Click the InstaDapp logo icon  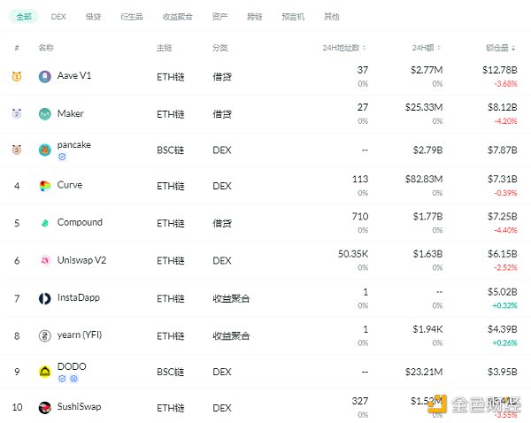point(44,298)
